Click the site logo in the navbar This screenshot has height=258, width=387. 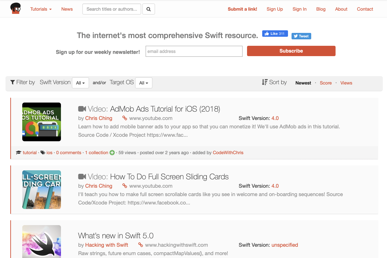tap(15, 8)
